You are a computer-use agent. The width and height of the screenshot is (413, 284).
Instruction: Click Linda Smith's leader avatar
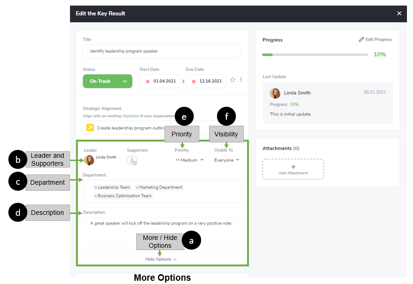click(89, 160)
